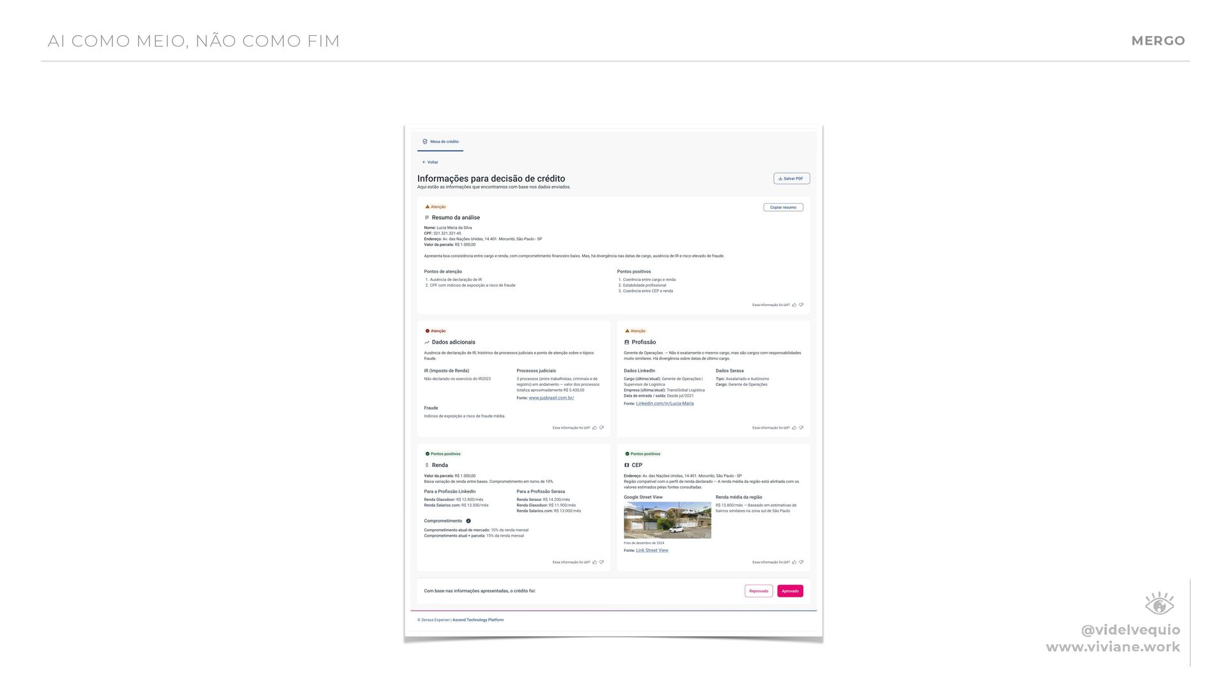
Task: Thumbs down the Resumo da análise card
Action: click(x=801, y=305)
